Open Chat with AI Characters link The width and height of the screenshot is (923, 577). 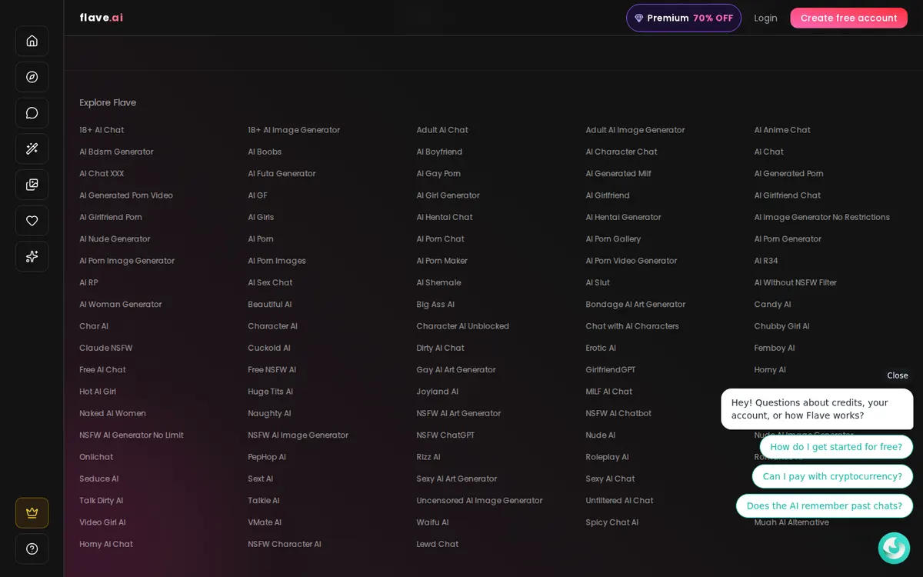click(x=632, y=326)
